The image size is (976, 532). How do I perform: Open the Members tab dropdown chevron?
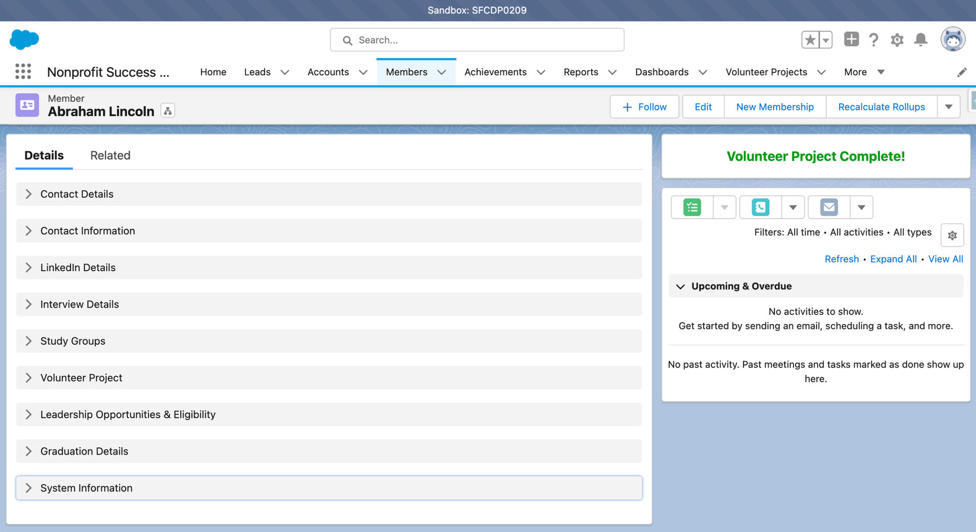coord(442,72)
